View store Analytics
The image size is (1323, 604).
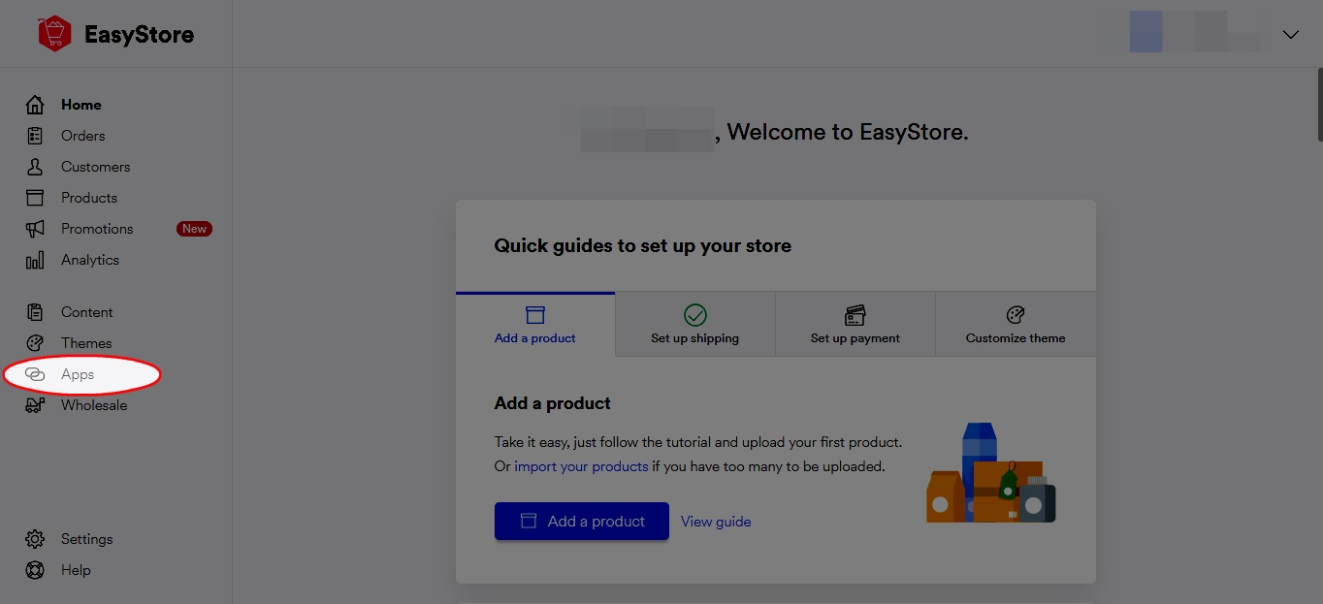(90, 259)
